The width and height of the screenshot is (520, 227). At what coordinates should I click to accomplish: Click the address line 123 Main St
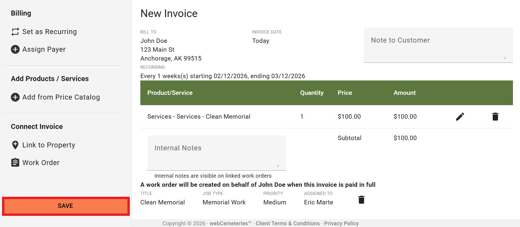157,50
